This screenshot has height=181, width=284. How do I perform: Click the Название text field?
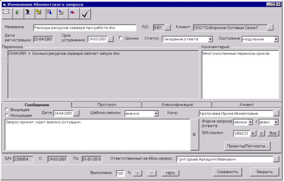[x=85, y=28]
